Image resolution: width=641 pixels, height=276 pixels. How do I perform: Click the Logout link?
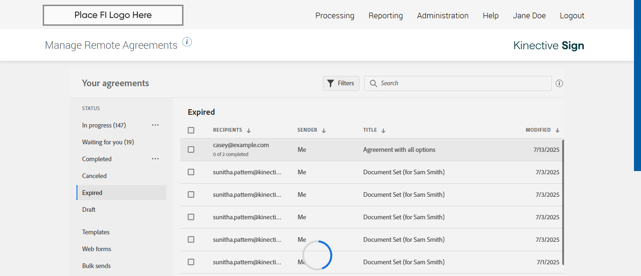pyautogui.click(x=572, y=15)
